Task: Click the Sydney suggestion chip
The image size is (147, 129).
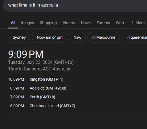Action: coord(19,37)
